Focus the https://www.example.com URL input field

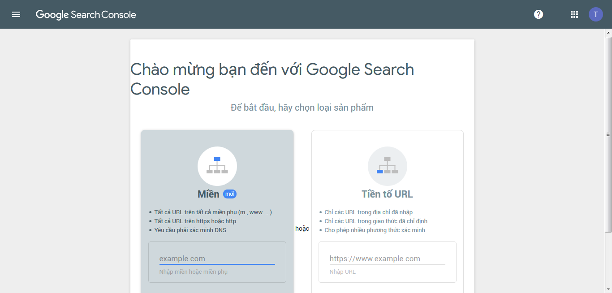point(387,259)
